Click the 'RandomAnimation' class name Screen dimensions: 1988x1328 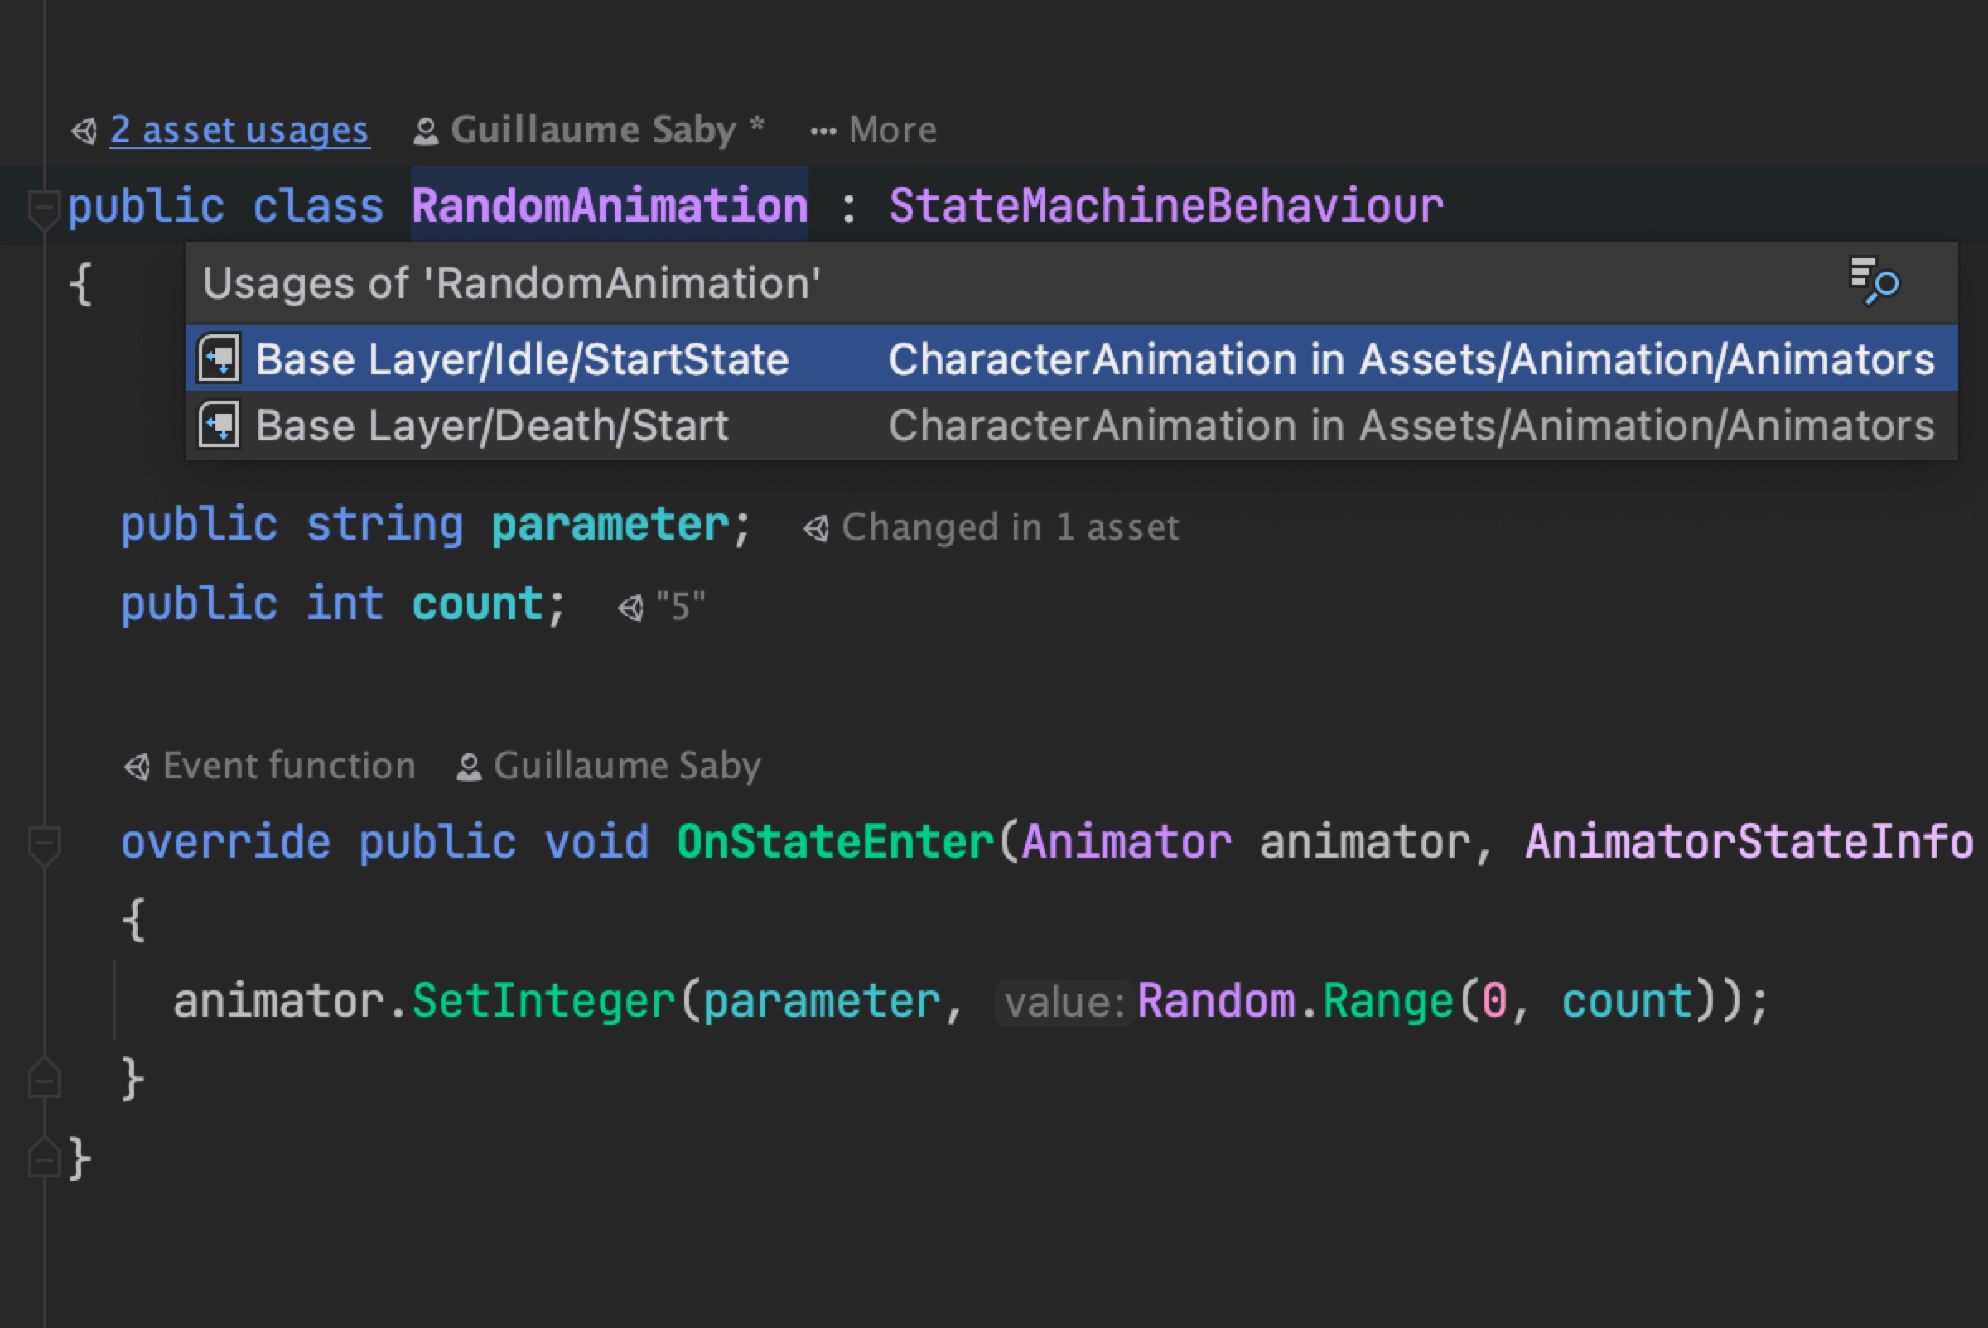pyautogui.click(x=610, y=206)
